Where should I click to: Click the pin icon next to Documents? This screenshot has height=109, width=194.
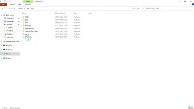(19, 18)
